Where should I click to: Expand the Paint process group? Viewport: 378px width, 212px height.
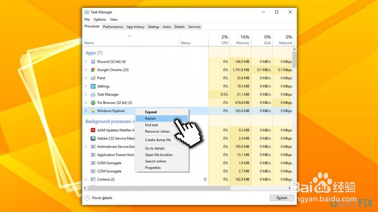pyautogui.click(x=86, y=78)
